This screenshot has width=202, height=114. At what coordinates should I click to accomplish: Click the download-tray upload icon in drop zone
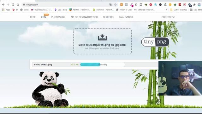tap(102, 37)
